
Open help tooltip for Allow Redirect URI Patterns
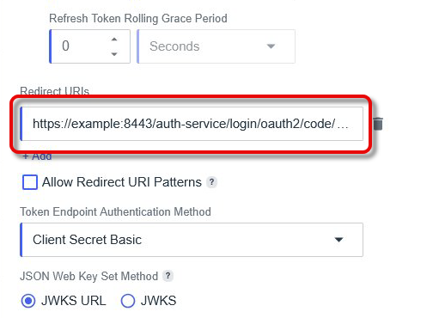(x=211, y=182)
